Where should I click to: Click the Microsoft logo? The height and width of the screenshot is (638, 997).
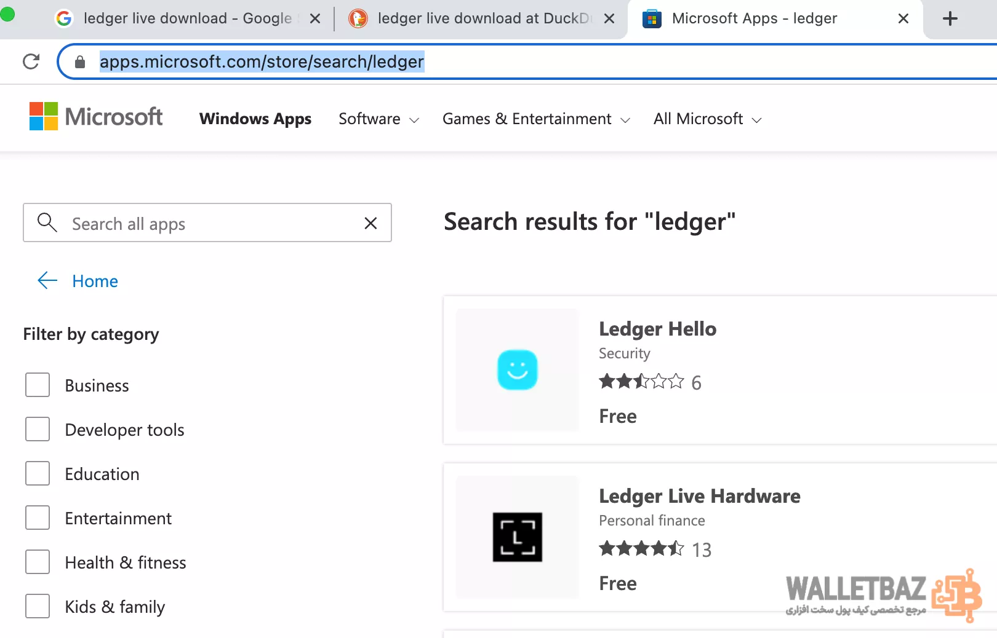(x=96, y=117)
